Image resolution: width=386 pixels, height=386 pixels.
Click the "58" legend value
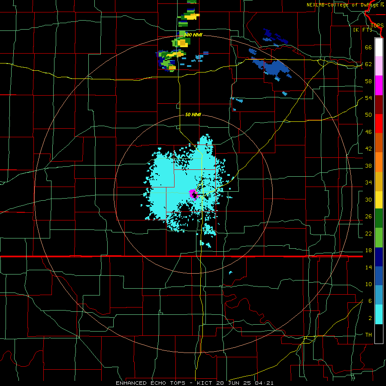click(368, 81)
